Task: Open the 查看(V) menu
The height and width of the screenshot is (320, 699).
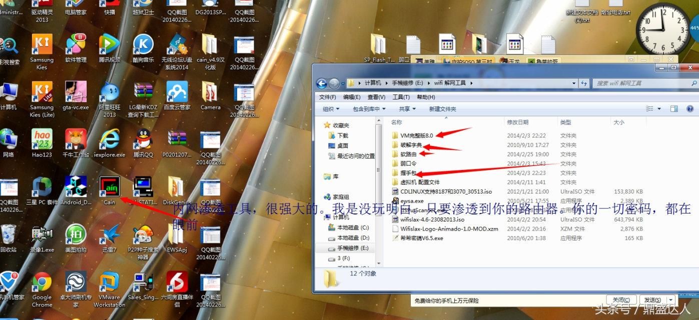Action: click(376, 97)
